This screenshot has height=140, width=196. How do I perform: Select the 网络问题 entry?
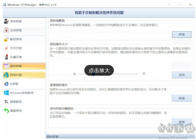click(x=24, y=75)
